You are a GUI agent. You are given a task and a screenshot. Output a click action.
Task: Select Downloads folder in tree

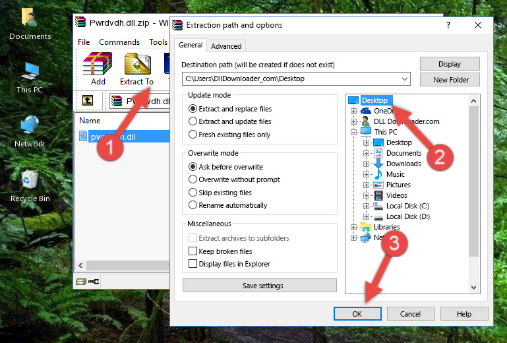tap(403, 164)
